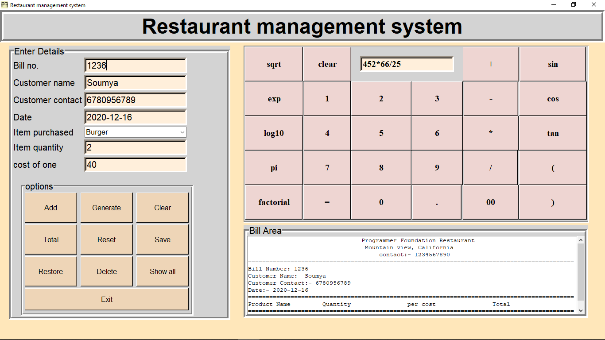Click the Bill Area scrollbar down arrow
605x340 pixels.
[x=581, y=310]
